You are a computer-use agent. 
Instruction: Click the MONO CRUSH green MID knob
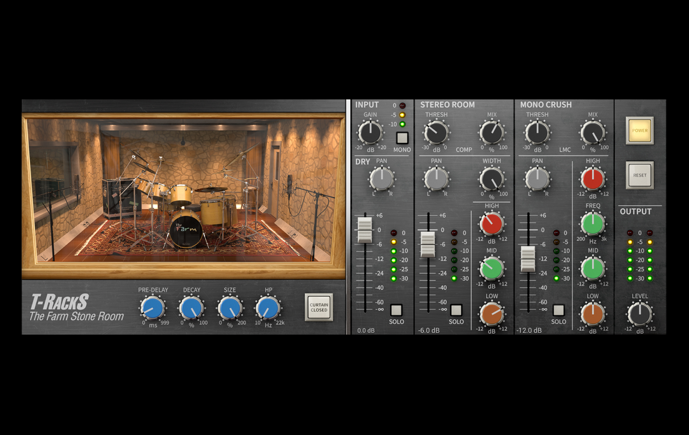point(593,269)
